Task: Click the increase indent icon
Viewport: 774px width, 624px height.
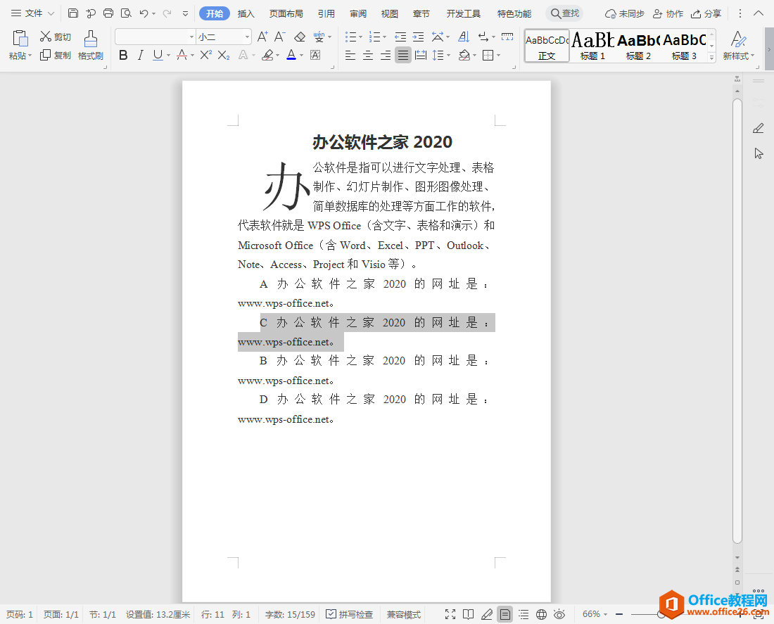Action: tap(418, 37)
